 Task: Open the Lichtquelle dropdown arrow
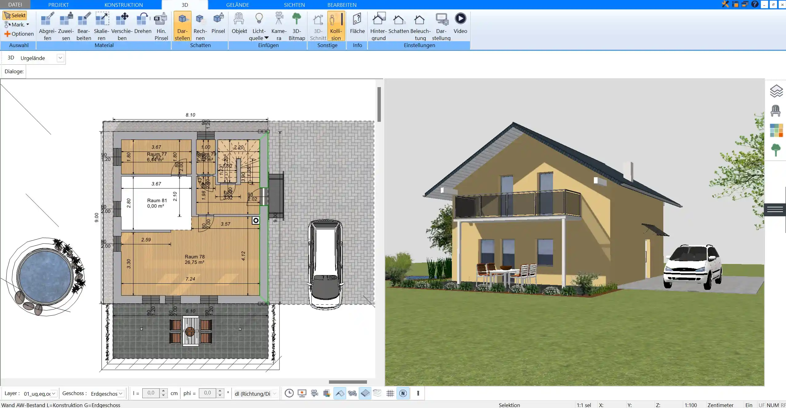point(267,38)
